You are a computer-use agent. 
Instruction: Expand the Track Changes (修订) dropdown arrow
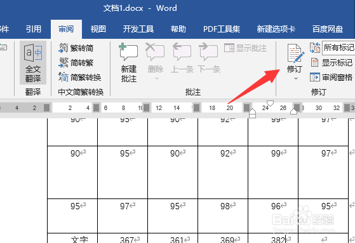296,78
